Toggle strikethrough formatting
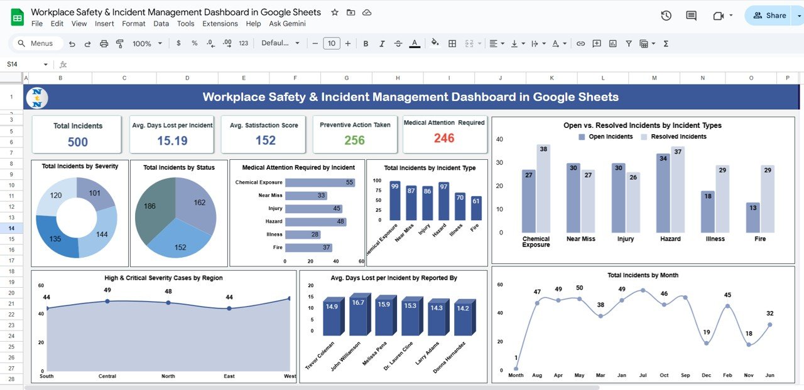The image size is (804, 390). (x=398, y=43)
